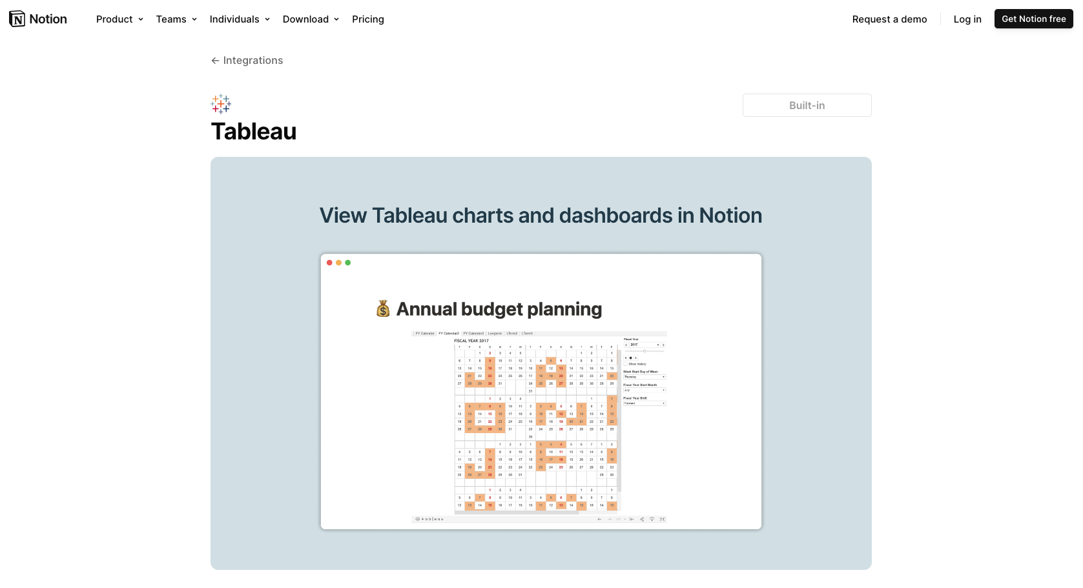Click the Built-in button

pos(807,105)
